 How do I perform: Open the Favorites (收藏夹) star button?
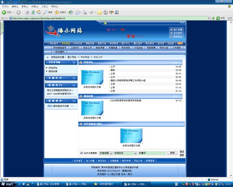60,12
